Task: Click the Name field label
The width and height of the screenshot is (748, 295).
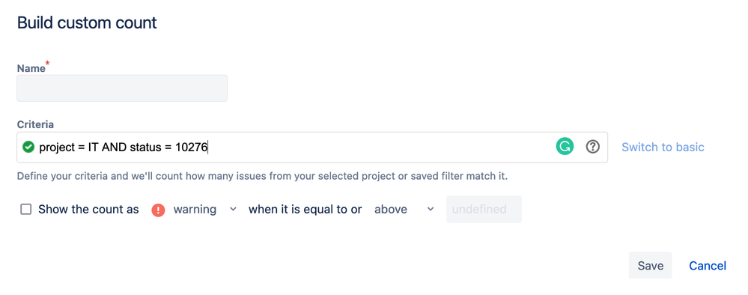Action: pyautogui.click(x=31, y=68)
